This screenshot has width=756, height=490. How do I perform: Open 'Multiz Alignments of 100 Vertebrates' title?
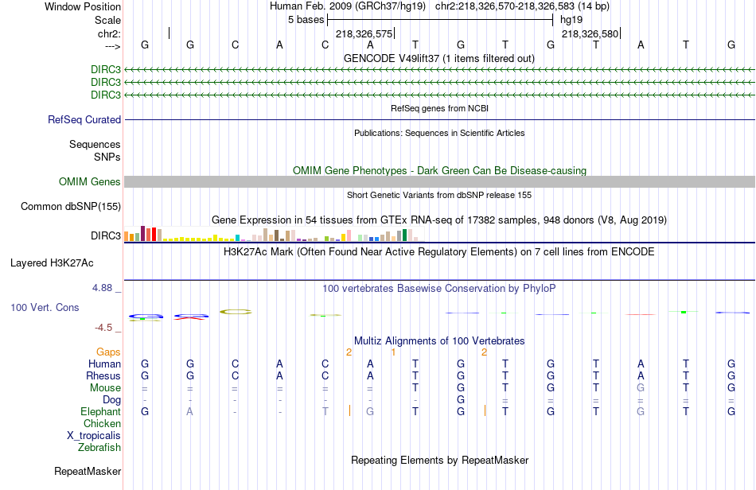439,341
